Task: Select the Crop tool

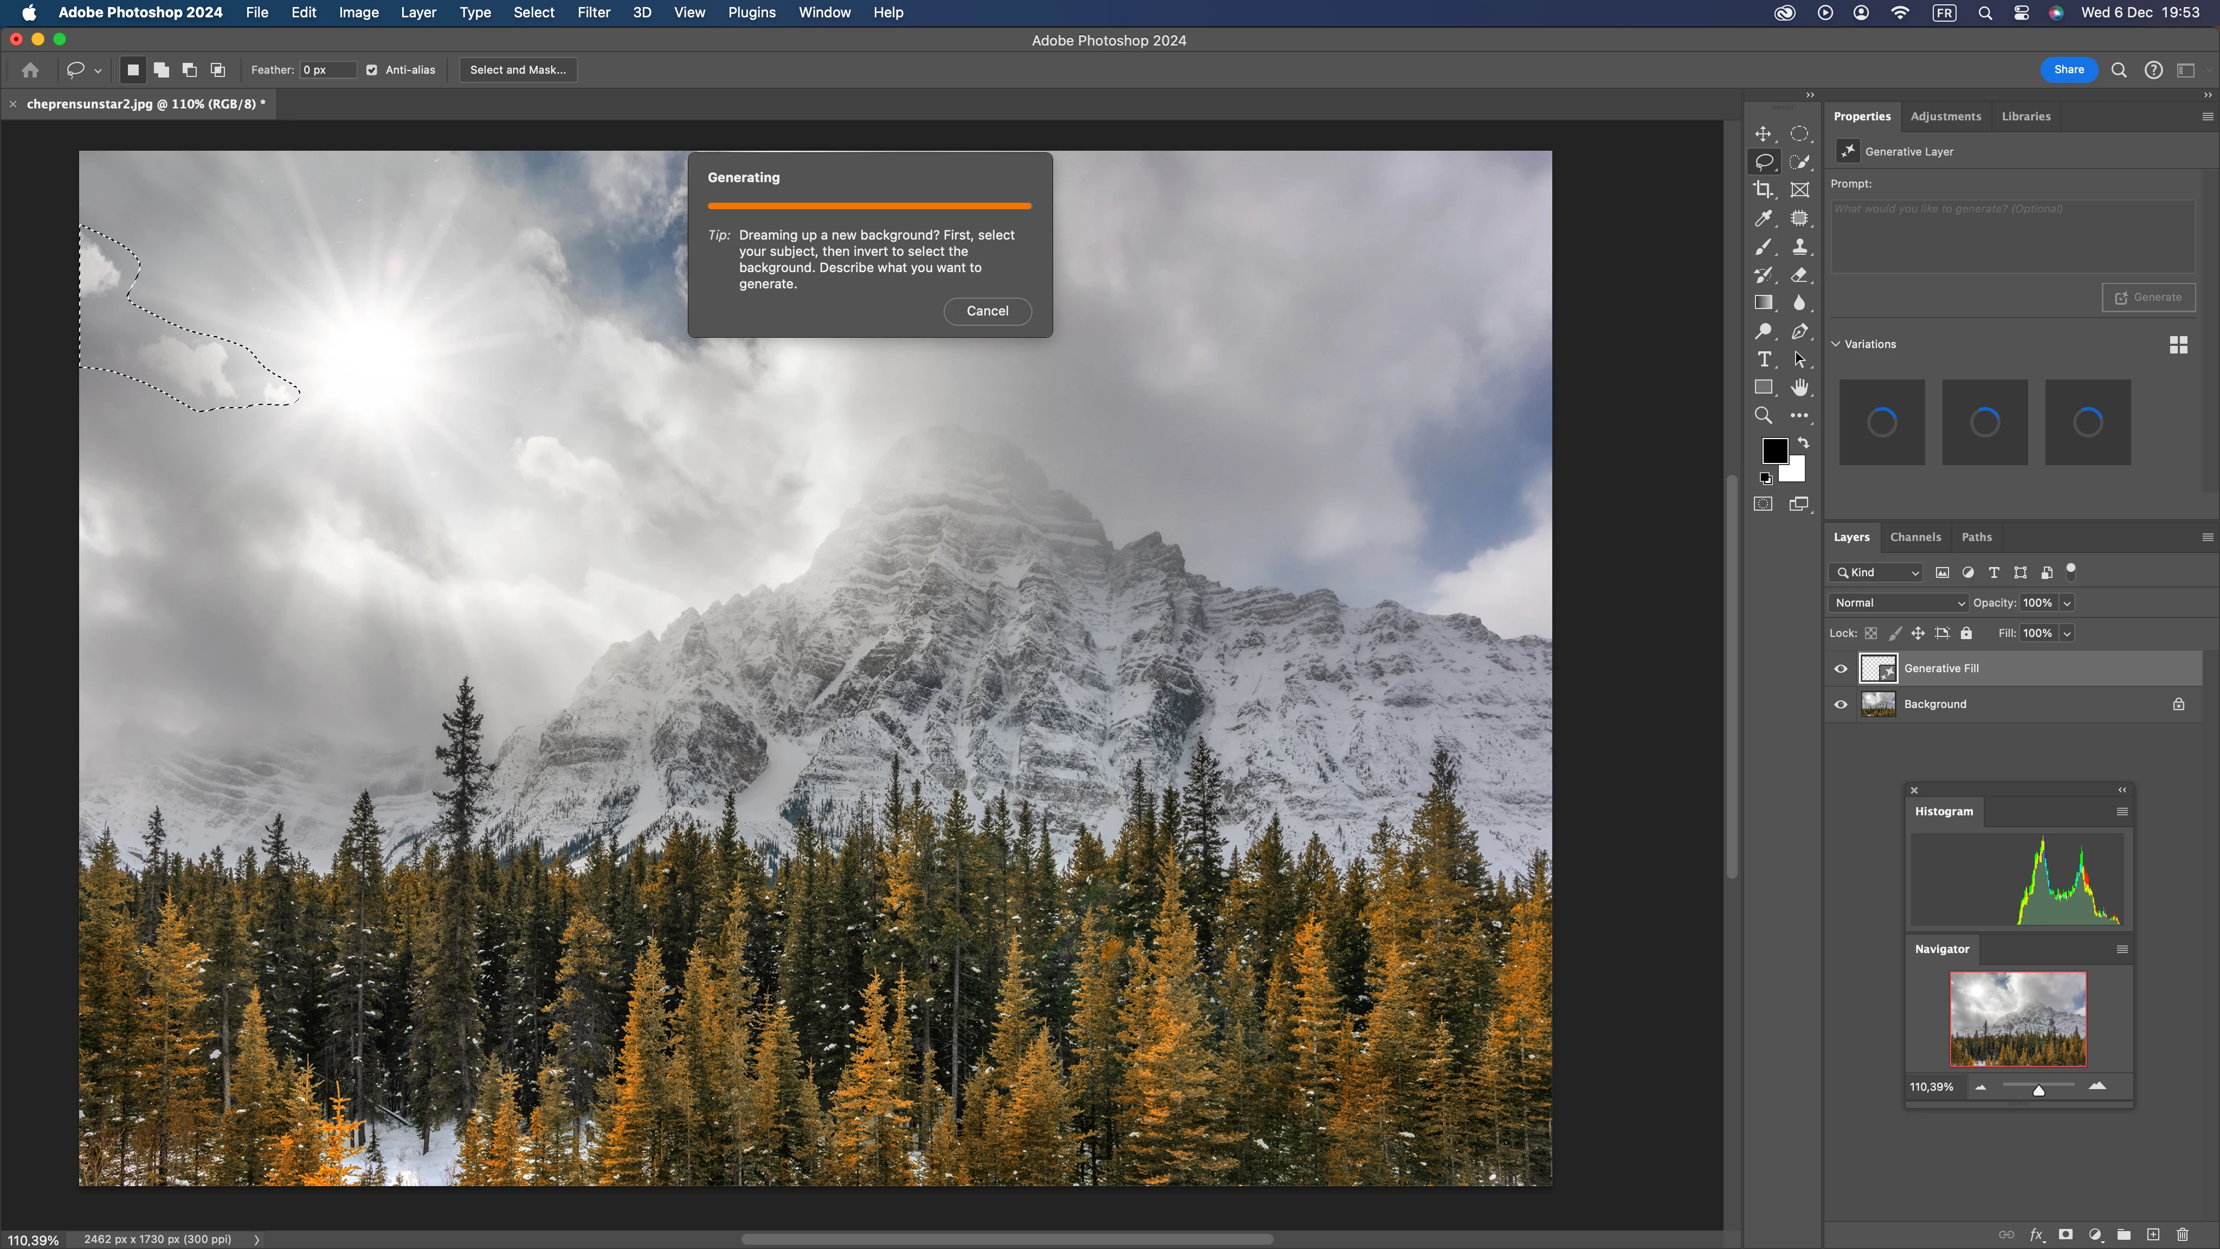Action: (1763, 190)
